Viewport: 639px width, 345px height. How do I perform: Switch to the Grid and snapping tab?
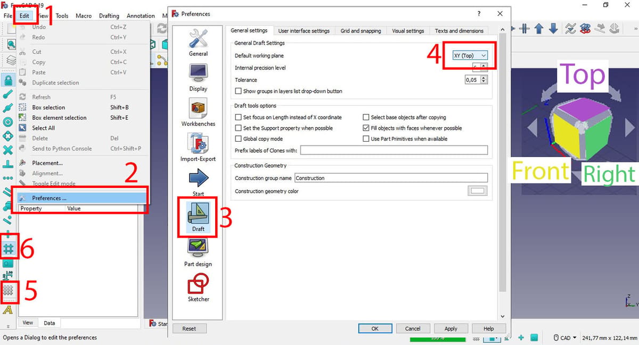[x=361, y=31]
